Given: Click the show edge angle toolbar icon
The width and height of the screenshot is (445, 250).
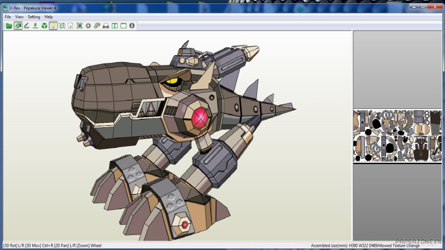Looking at the screenshot, I should tap(27, 26).
